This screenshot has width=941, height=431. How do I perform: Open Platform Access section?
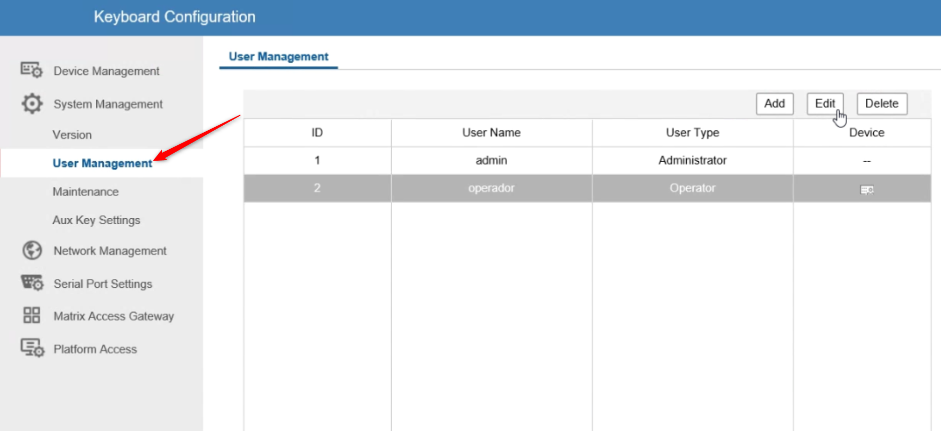(x=95, y=349)
